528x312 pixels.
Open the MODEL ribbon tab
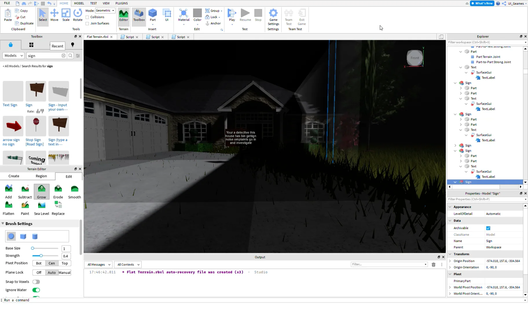[x=79, y=3]
